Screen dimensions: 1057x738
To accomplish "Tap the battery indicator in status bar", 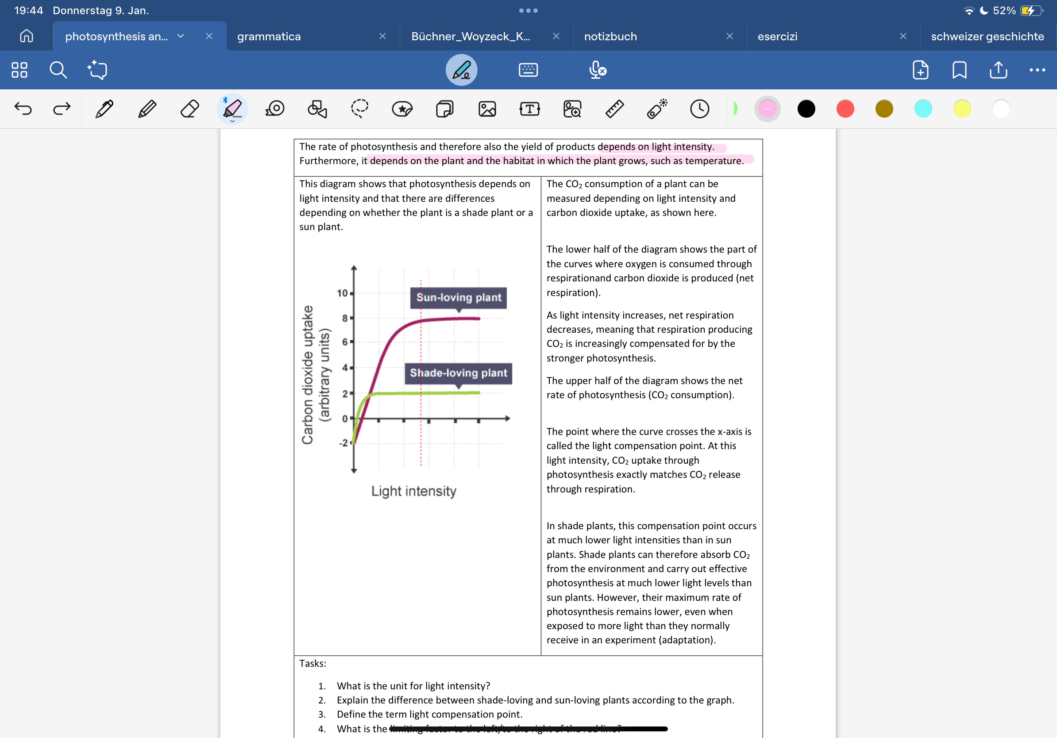I will tap(1032, 11).
